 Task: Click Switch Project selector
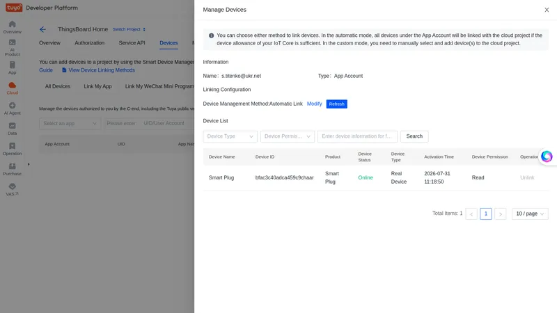tap(129, 29)
